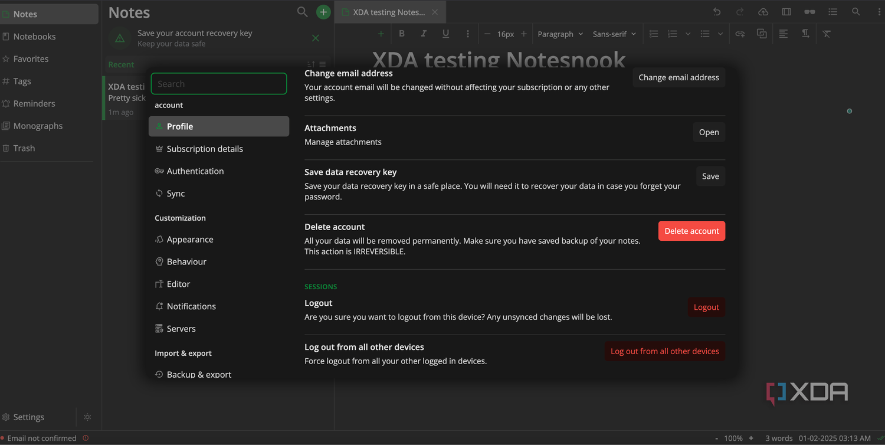Screen dimensions: 885x445
Task: Toggle underline formatting
Action: point(445,34)
